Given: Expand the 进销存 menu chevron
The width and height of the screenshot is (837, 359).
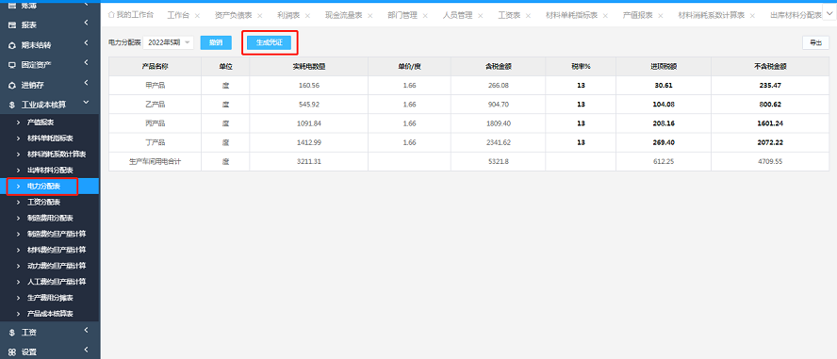Looking at the screenshot, I should pyautogui.click(x=86, y=83).
